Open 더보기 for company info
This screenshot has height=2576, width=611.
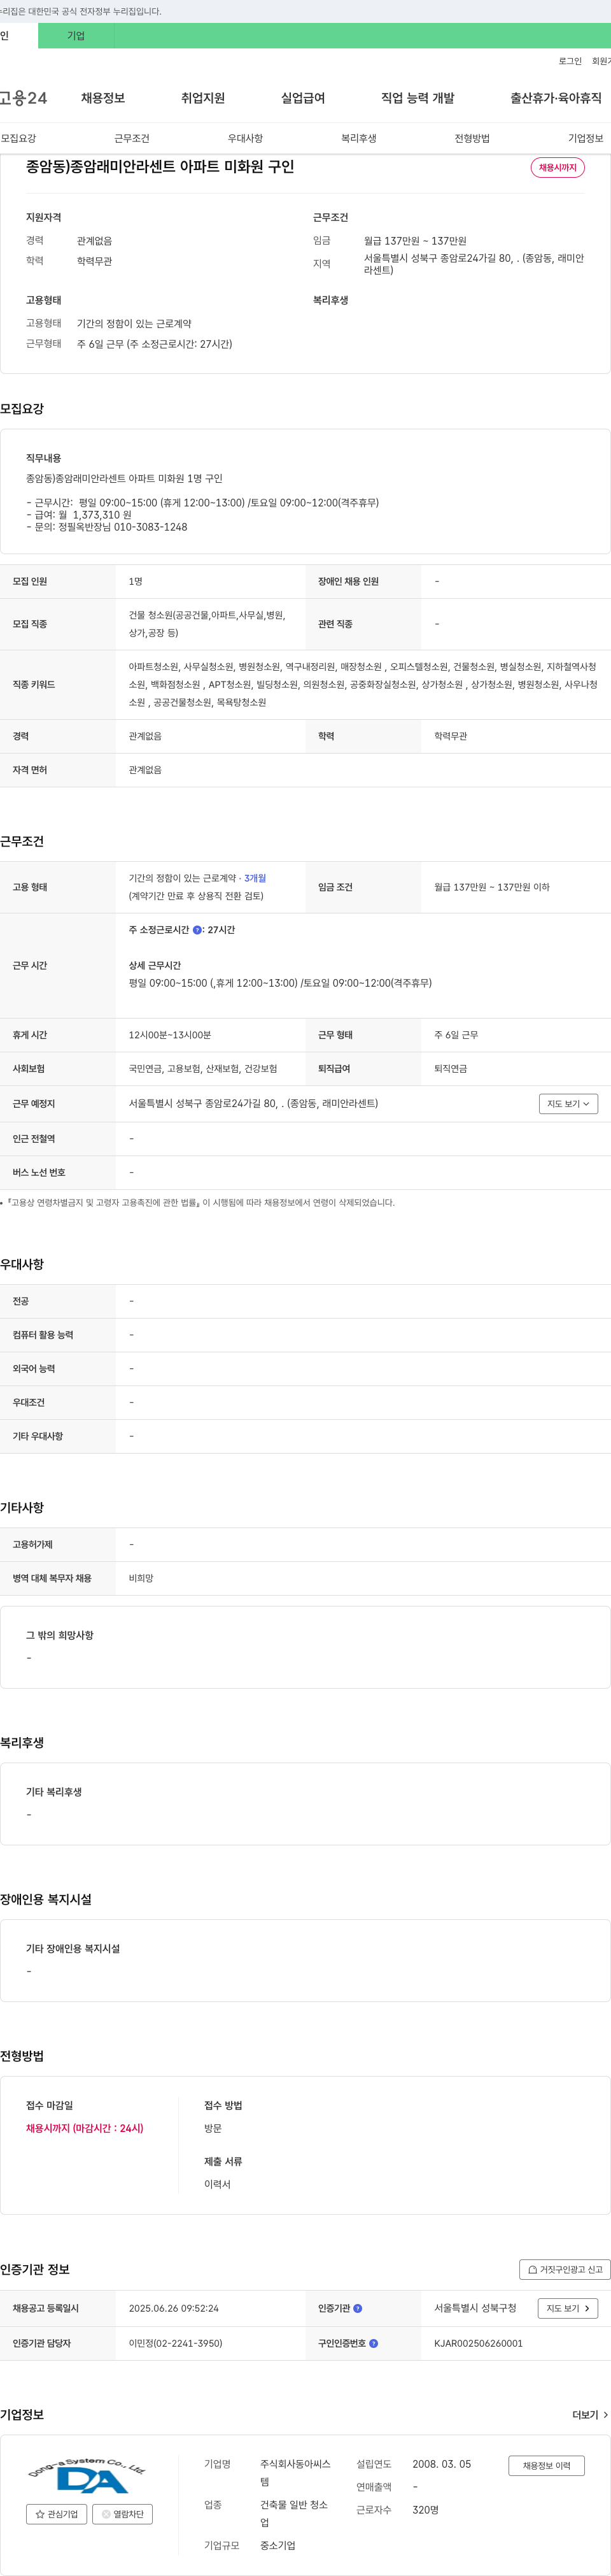coord(590,2414)
